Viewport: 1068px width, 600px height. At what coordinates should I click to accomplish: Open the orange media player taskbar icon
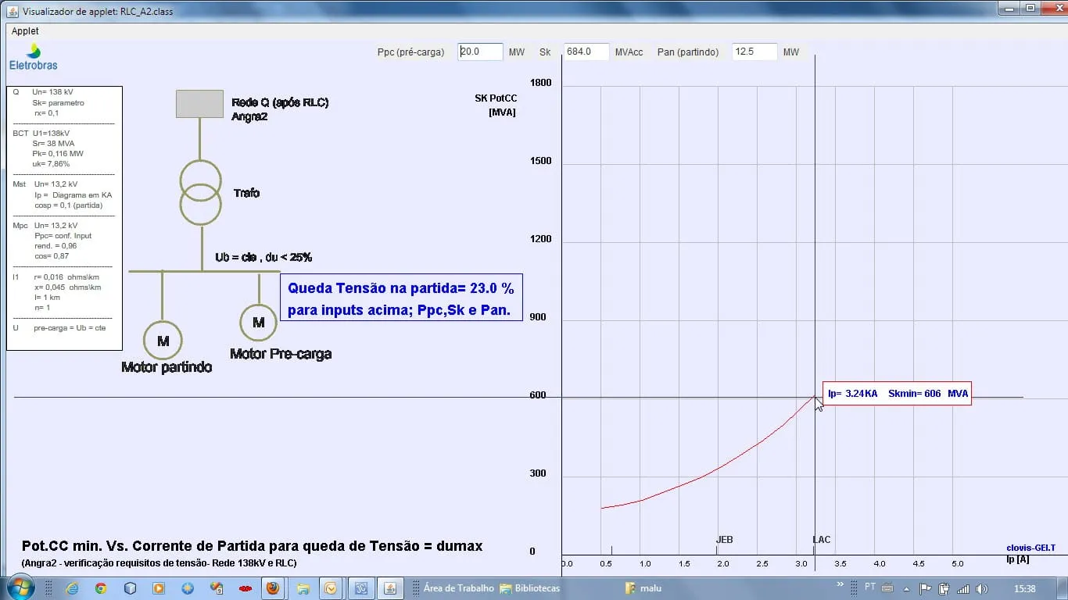[x=159, y=588]
